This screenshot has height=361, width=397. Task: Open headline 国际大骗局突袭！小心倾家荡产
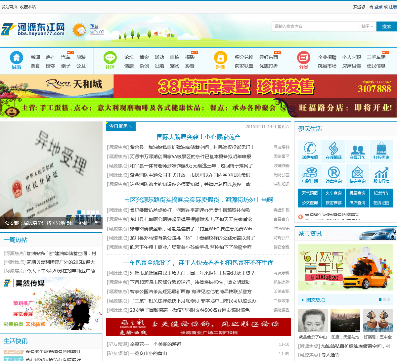(x=198, y=137)
